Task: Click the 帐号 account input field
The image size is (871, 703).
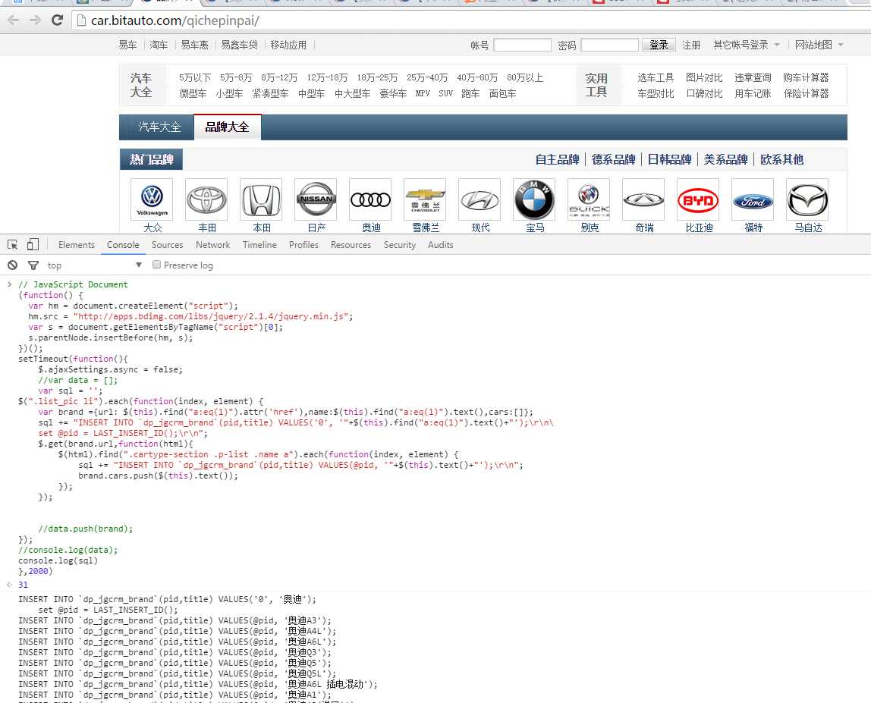Action: coord(522,45)
